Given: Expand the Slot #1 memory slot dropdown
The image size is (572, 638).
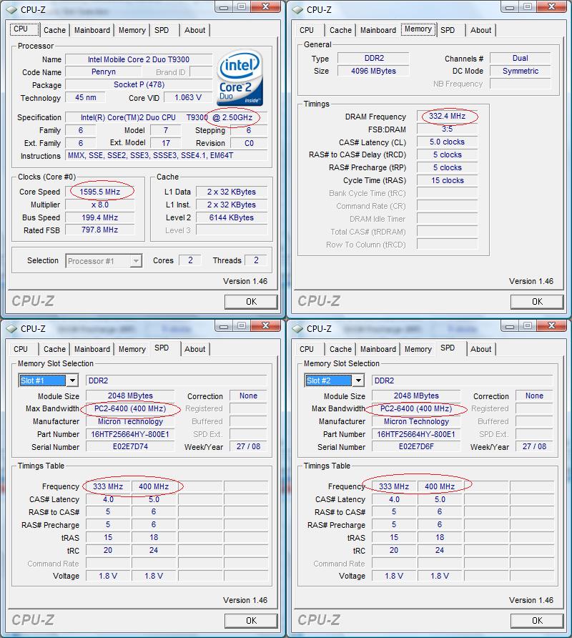Looking at the screenshot, I should click(x=72, y=381).
